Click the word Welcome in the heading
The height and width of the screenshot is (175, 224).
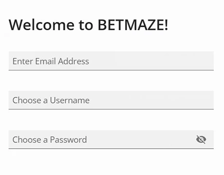tap(42, 25)
